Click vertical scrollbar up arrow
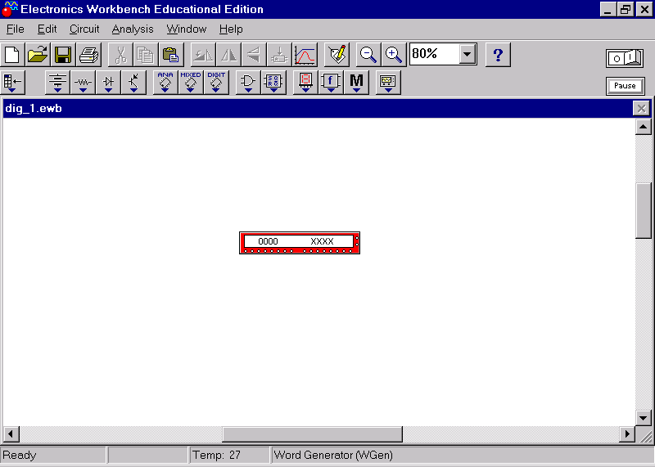Screen dimensions: 655x467 tap(644, 127)
